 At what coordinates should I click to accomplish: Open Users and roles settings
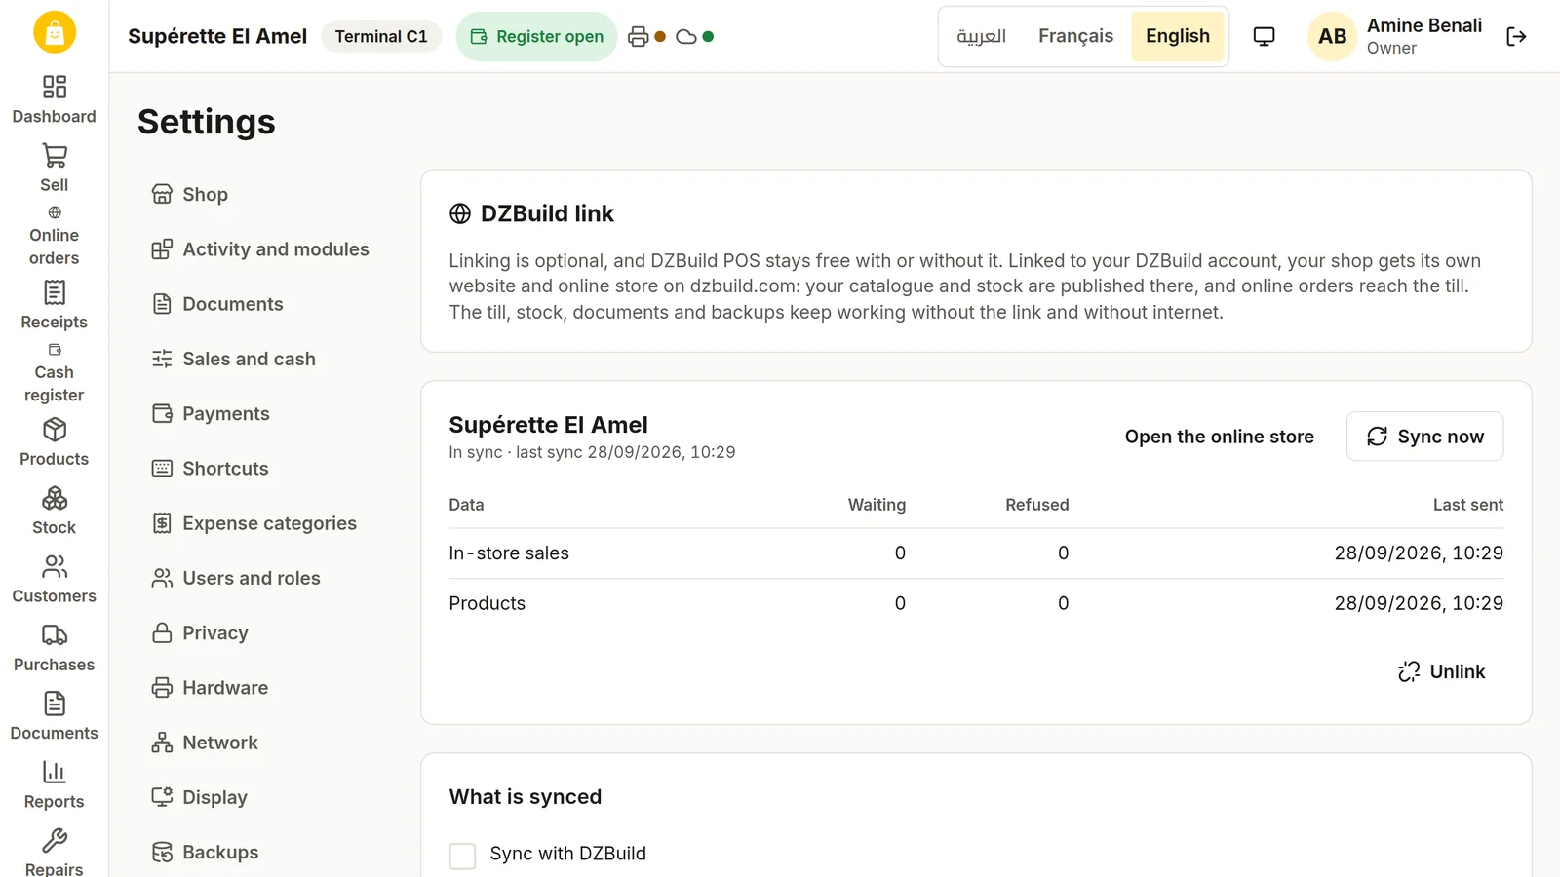pyautogui.click(x=263, y=578)
